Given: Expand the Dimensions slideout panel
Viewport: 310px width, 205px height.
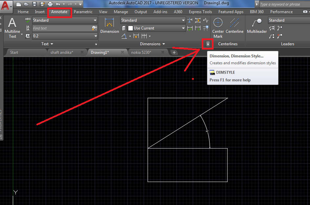Looking at the screenshot, I should (153, 44).
